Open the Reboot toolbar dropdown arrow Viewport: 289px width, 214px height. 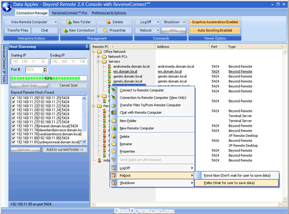158,30
